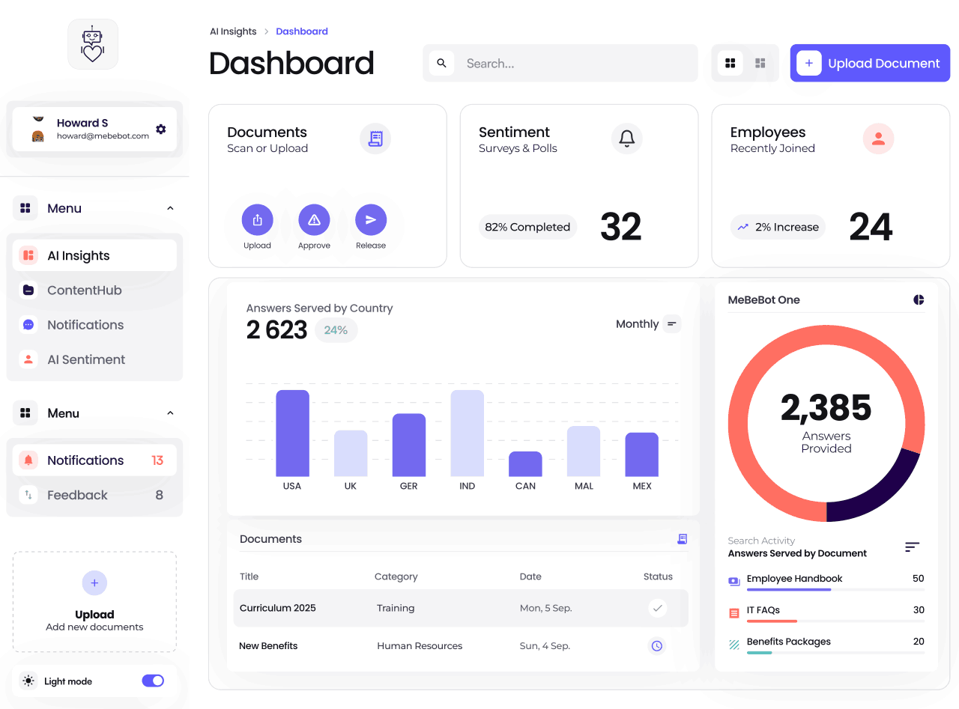Switch to the alternate mosaic layout view
Image resolution: width=959 pixels, height=709 pixels.
[x=760, y=63]
